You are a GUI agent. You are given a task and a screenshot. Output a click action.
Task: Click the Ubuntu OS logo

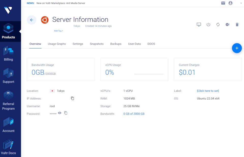click(x=45, y=20)
